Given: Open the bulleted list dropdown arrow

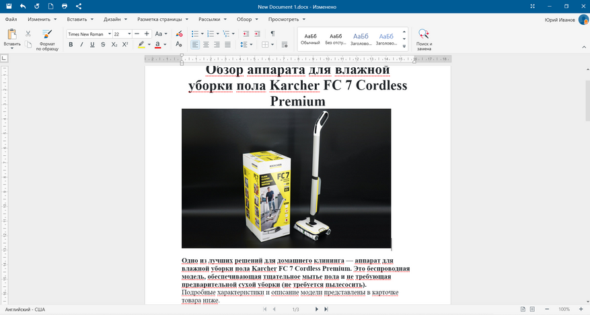Looking at the screenshot, I should [202, 34].
